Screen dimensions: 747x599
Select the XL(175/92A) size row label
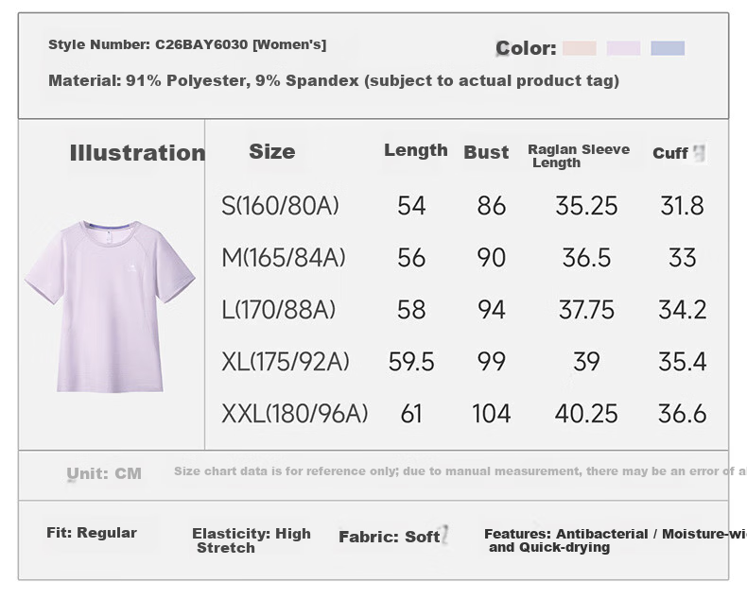(286, 362)
